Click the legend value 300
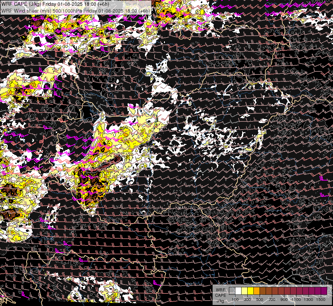Image resolution: width=333 pixels, height=306 pixels. [x=247, y=300]
